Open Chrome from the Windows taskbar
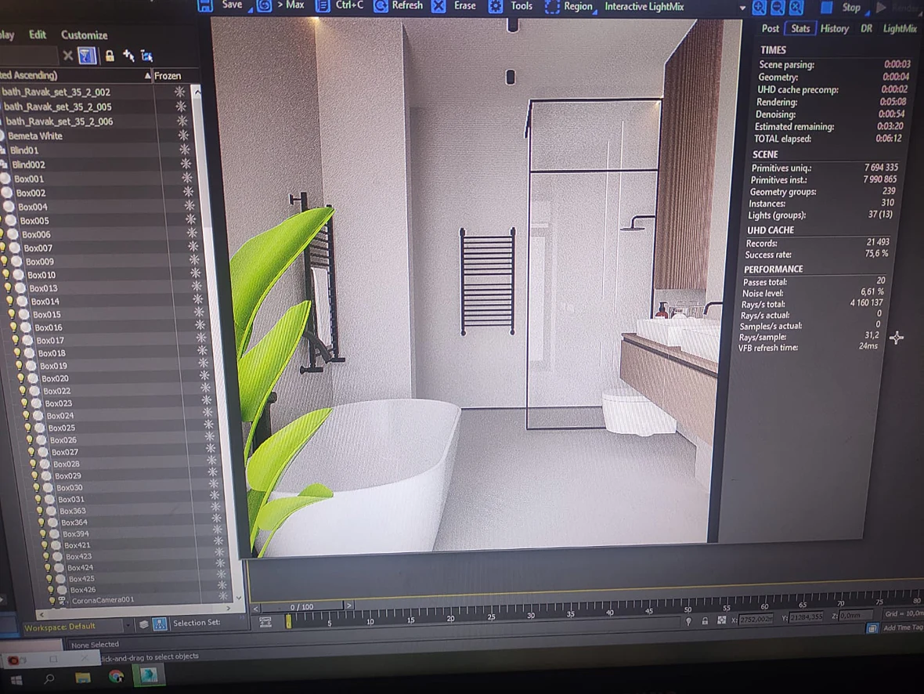The height and width of the screenshot is (694, 924). pyautogui.click(x=116, y=677)
